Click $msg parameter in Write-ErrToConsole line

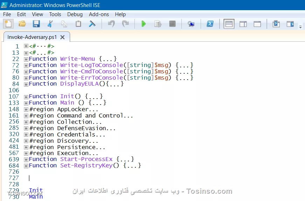(x=161, y=78)
